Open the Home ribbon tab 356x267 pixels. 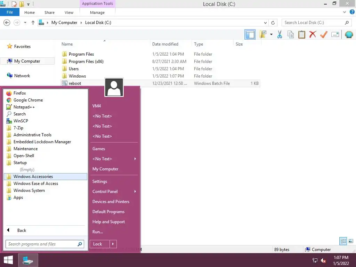[30, 13]
